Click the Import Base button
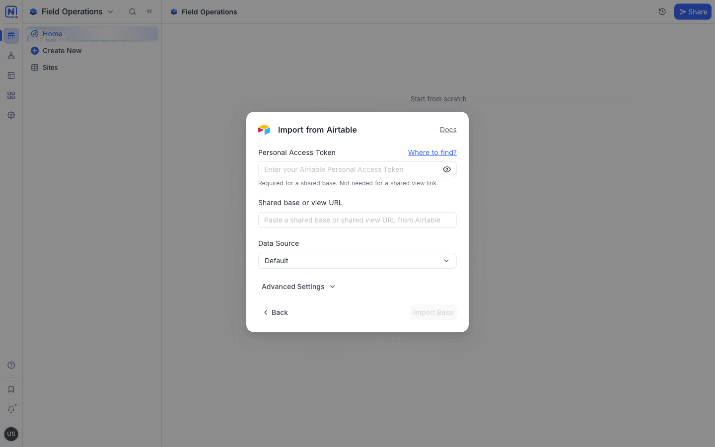The image size is (715, 447). pos(433,312)
